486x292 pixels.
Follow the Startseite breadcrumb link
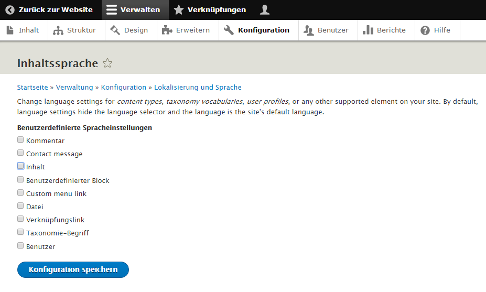33,88
